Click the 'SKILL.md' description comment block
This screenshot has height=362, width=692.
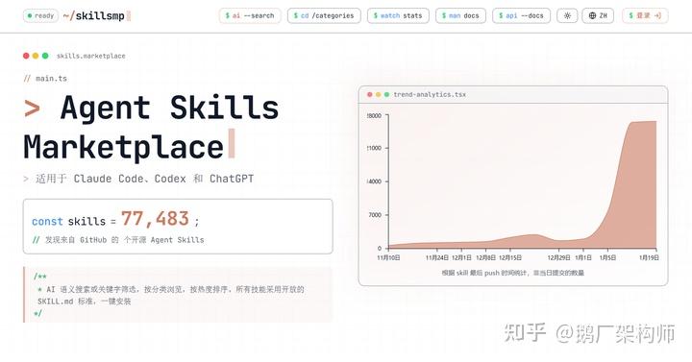pos(179,295)
